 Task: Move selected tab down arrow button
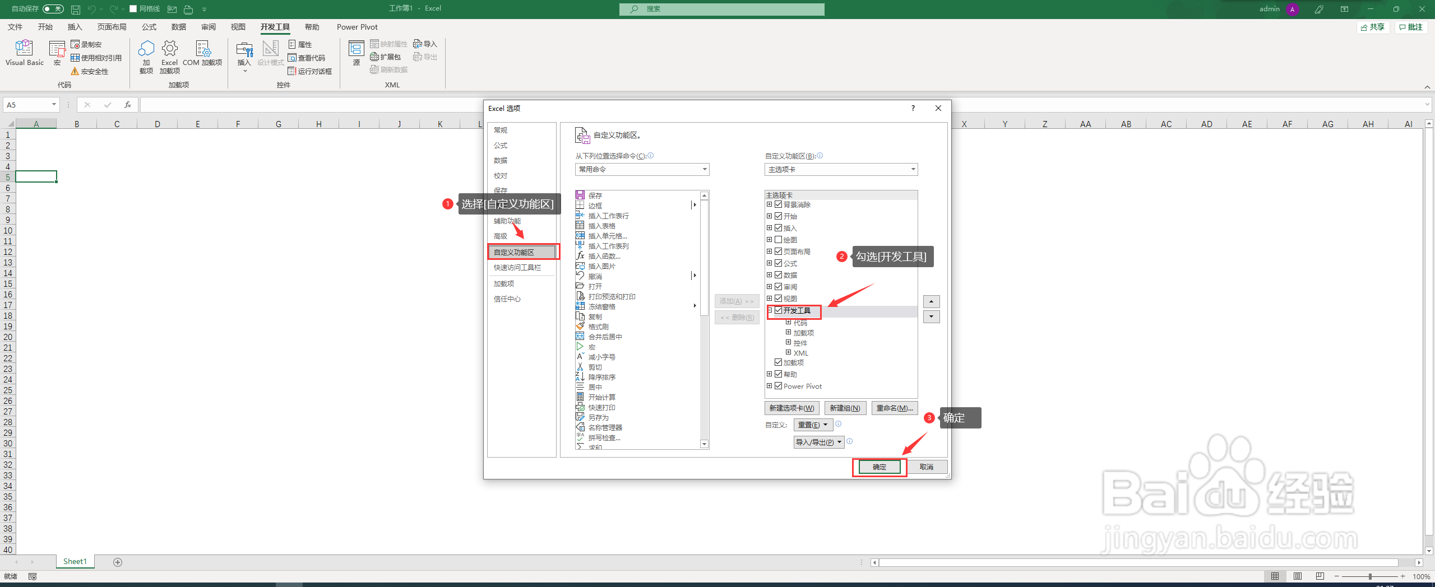pyautogui.click(x=932, y=316)
